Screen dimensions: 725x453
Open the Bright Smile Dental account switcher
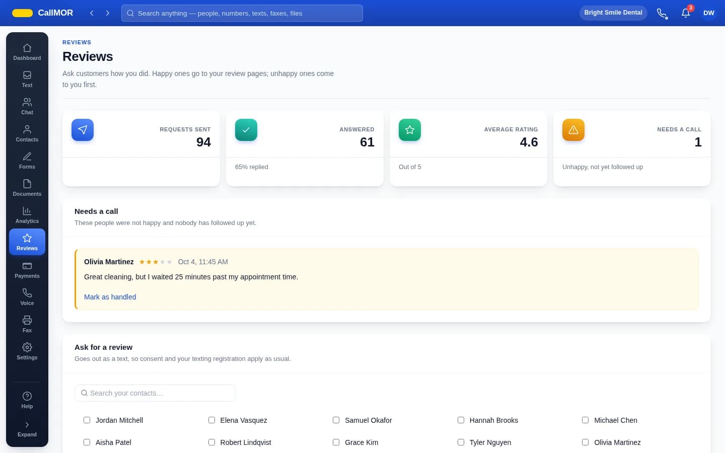[613, 13]
